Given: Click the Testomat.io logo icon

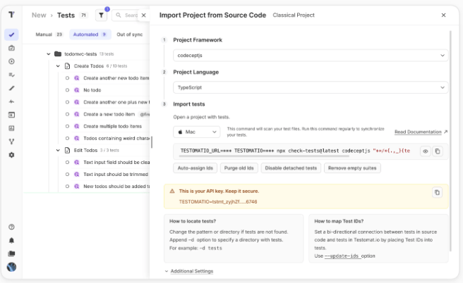Looking at the screenshot, I should point(11,14).
